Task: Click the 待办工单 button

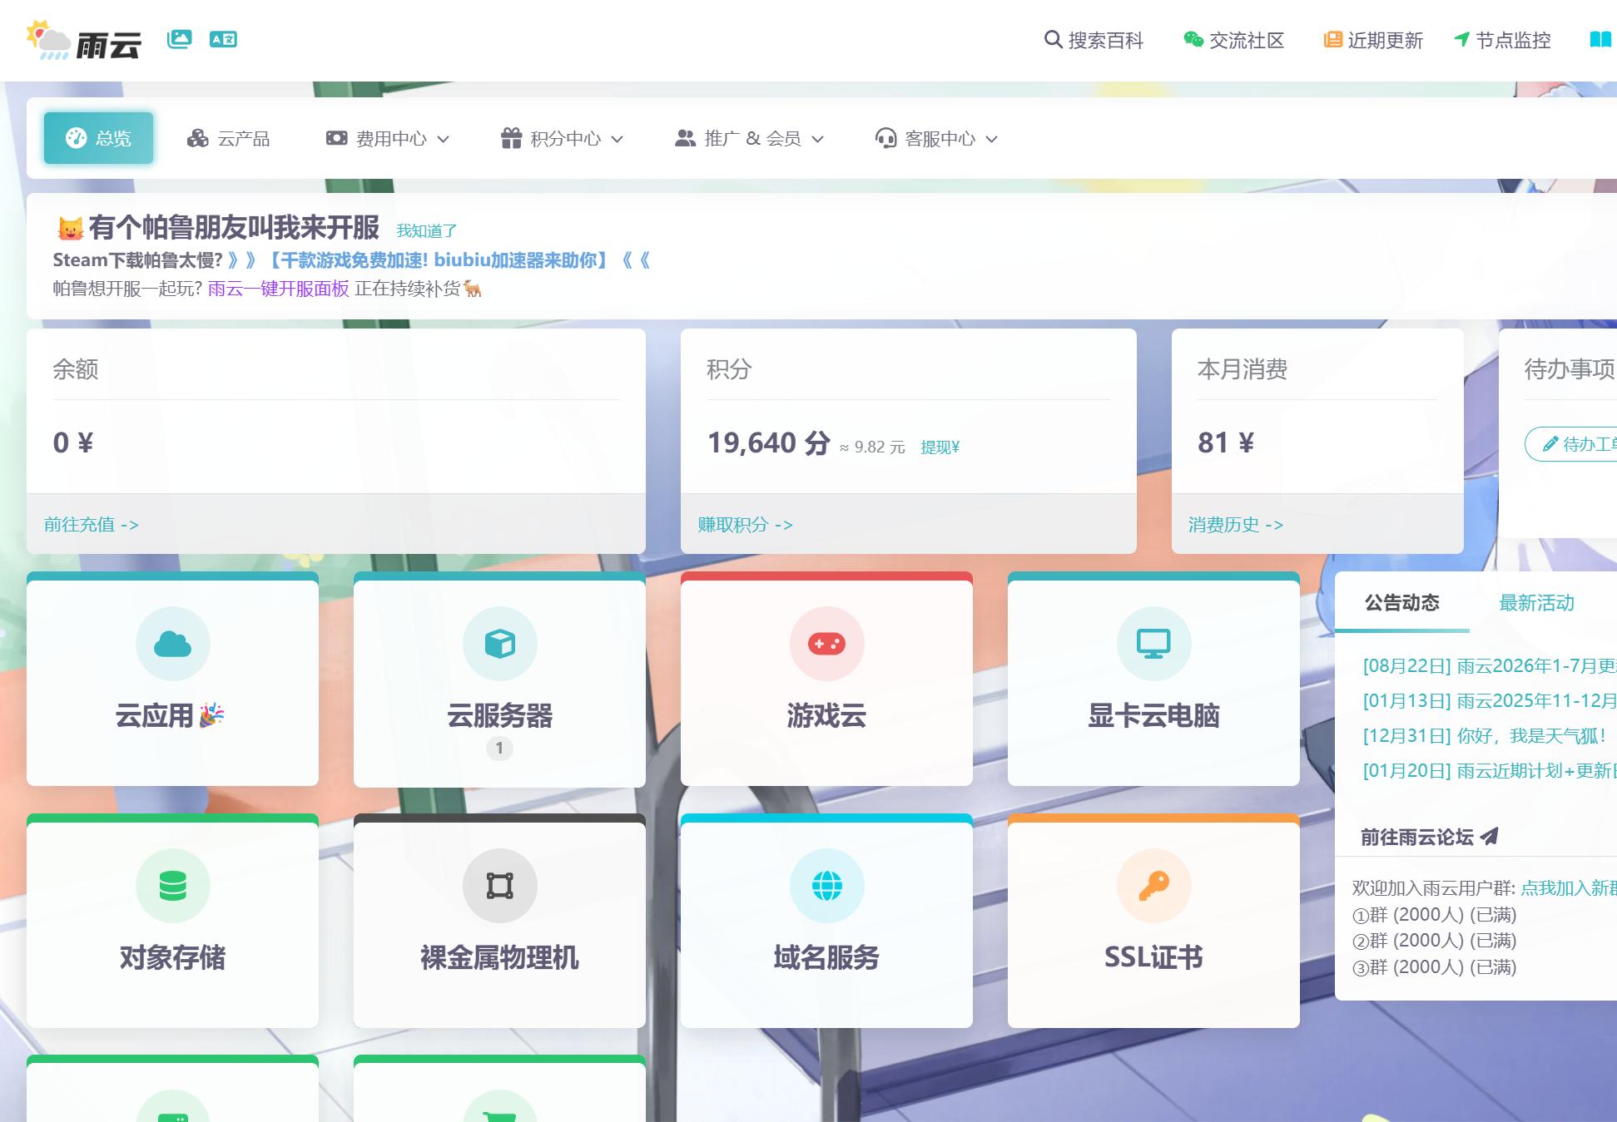Action: [1571, 444]
